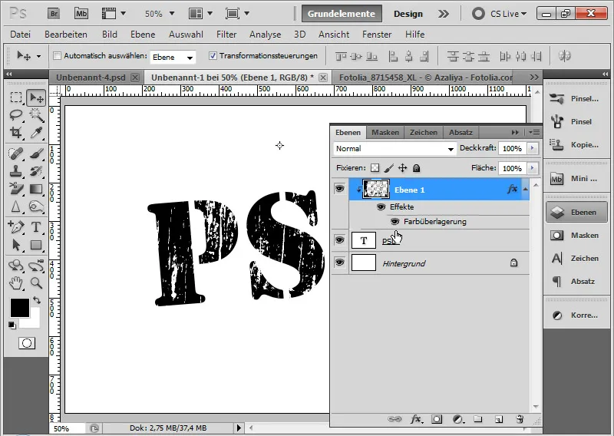Select the Brush tool in toolbox
The width and height of the screenshot is (614, 436).
36,154
